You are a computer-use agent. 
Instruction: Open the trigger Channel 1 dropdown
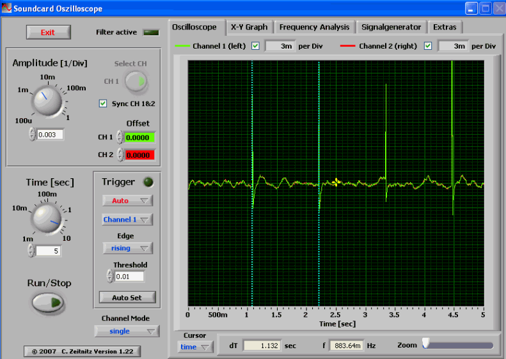click(127, 220)
